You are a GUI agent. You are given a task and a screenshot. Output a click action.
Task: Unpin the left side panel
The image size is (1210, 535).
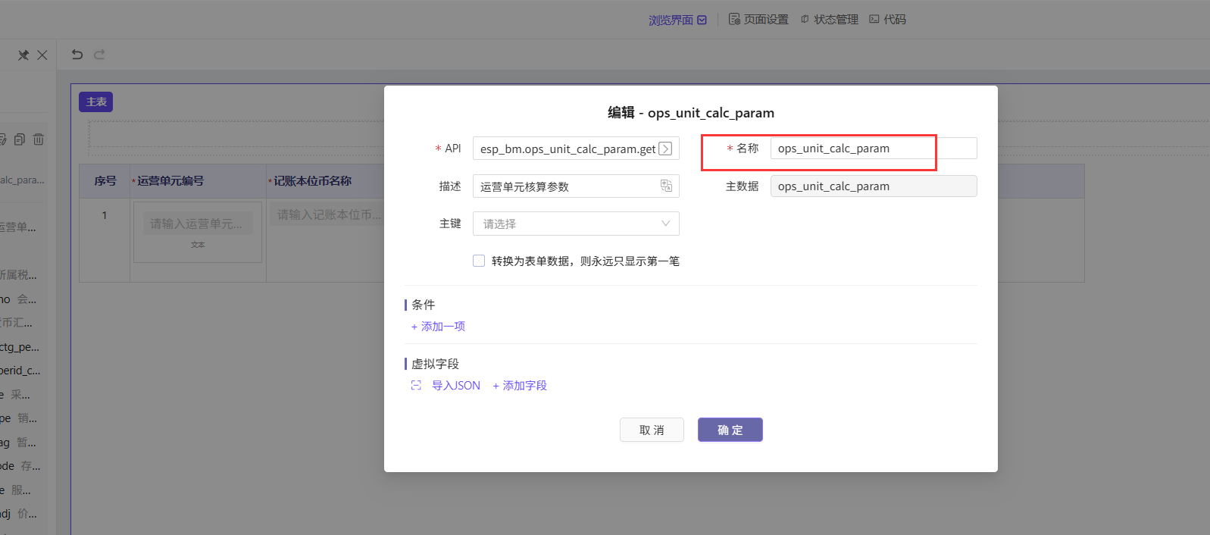click(x=23, y=55)
